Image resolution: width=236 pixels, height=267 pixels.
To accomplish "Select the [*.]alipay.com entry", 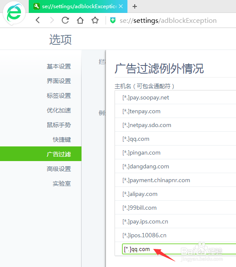I will tap(175, 194).
